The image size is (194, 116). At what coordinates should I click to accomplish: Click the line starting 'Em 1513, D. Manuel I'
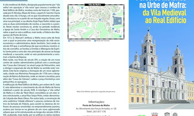pyautogui.click(x=31, y=38)
